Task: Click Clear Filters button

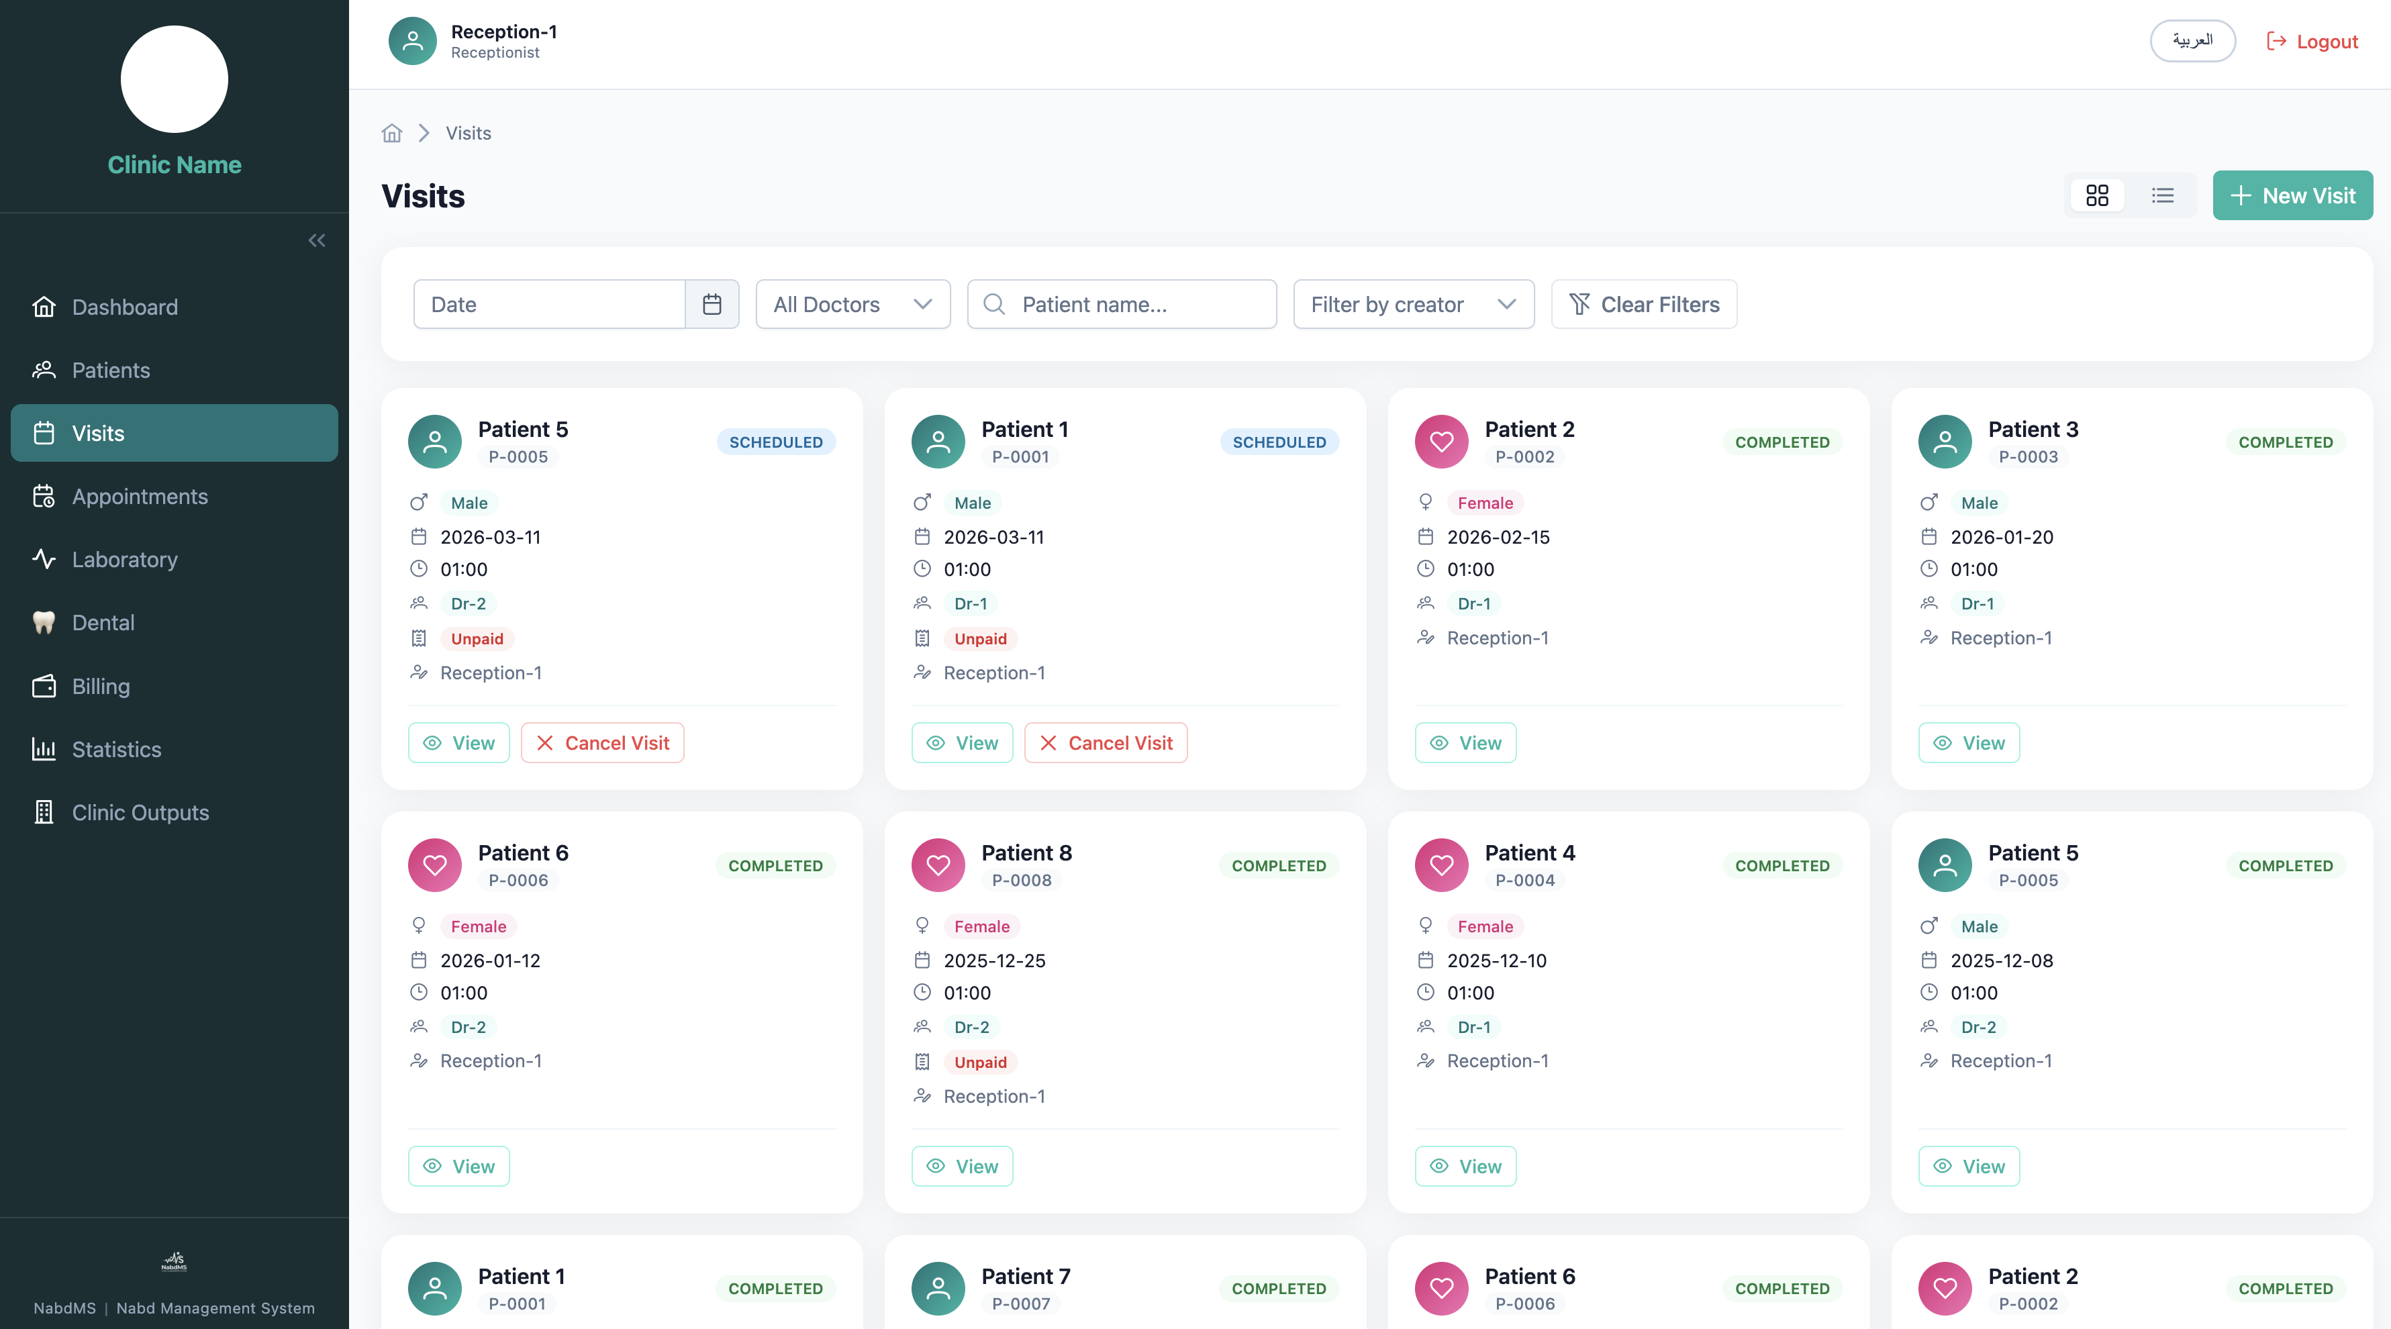Action: tap(1644, 305)
